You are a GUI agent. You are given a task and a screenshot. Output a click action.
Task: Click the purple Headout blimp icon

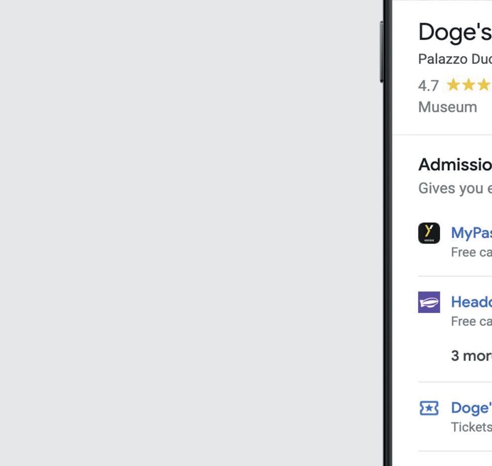coord(429,302)
